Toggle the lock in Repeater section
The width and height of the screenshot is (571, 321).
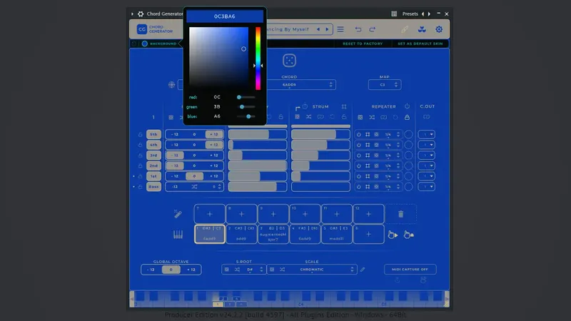tap(407, 117)
